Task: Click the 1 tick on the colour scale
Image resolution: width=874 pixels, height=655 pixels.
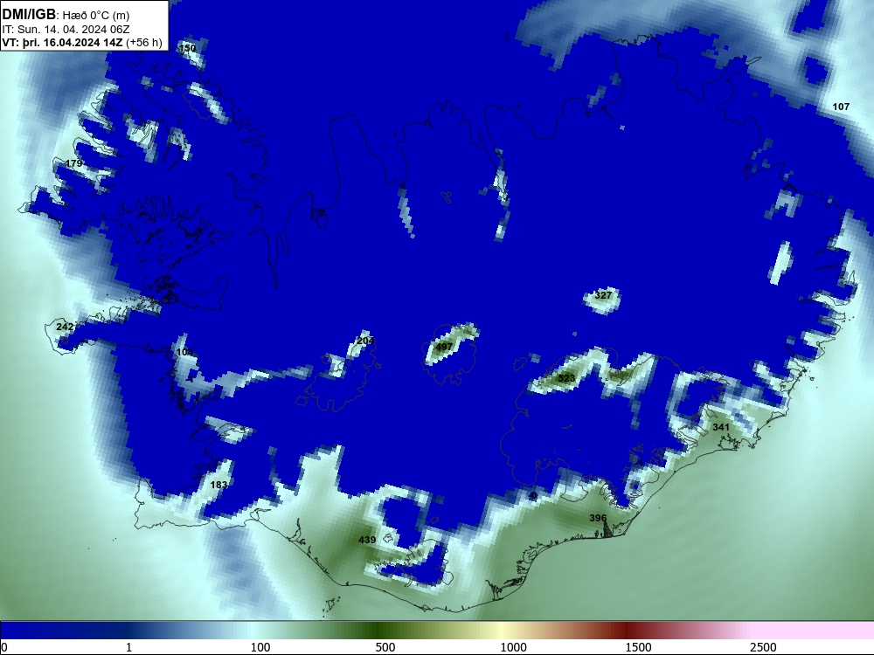Action: [128, 647]
